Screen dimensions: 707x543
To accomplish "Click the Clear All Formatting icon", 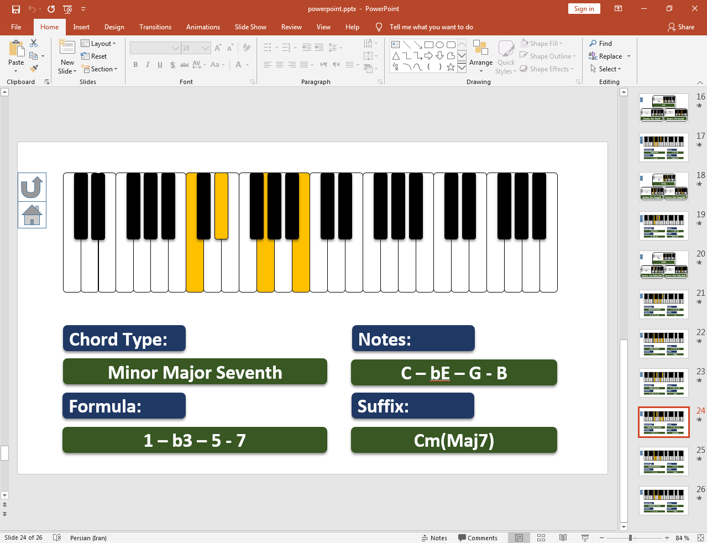I will (247, 48).
